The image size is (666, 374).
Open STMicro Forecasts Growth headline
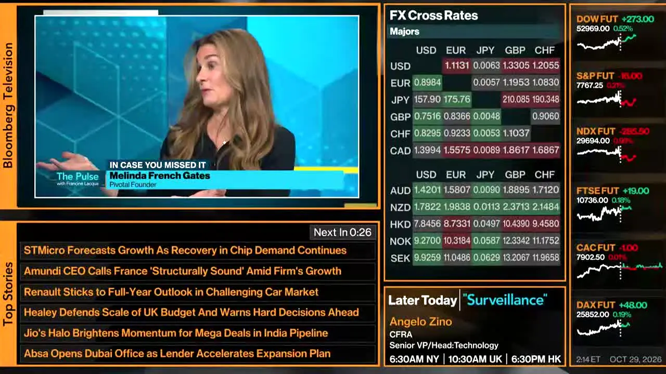pos(198,250)
